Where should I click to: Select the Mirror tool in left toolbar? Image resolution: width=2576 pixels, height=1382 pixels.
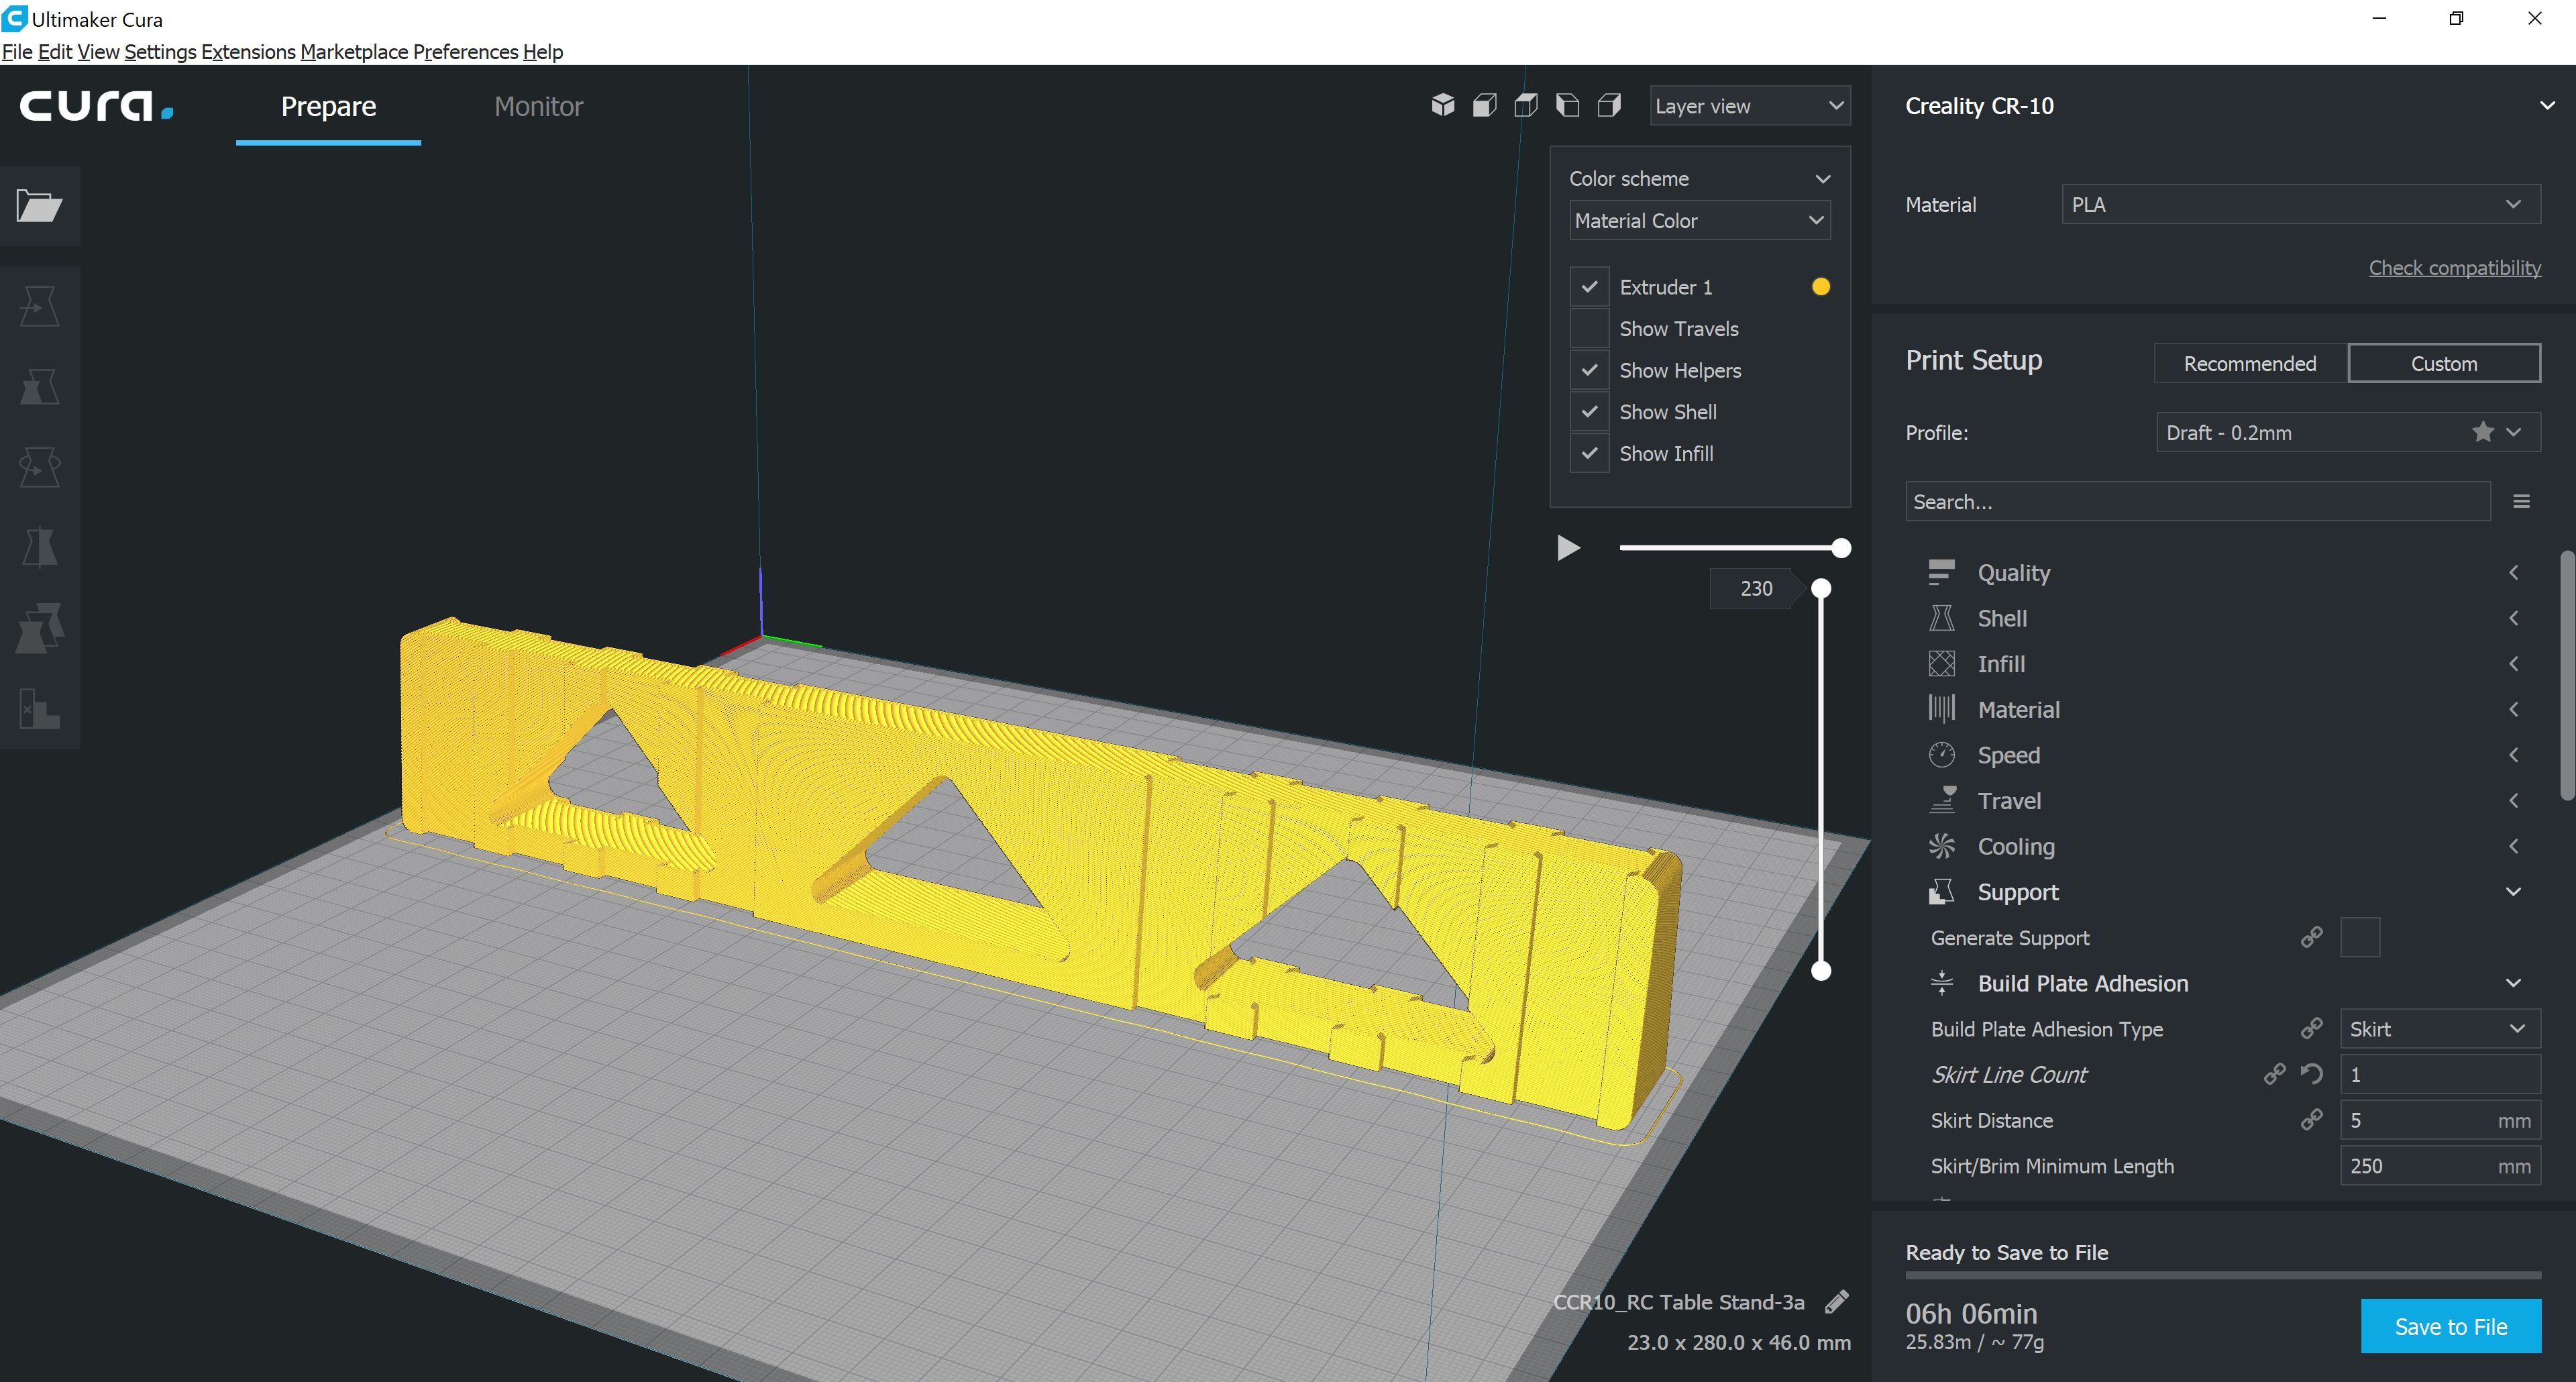click(39, 548)
